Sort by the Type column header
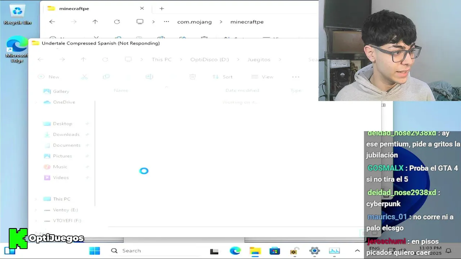The width and height of the screenshot is (461, 259). point(296,90)
